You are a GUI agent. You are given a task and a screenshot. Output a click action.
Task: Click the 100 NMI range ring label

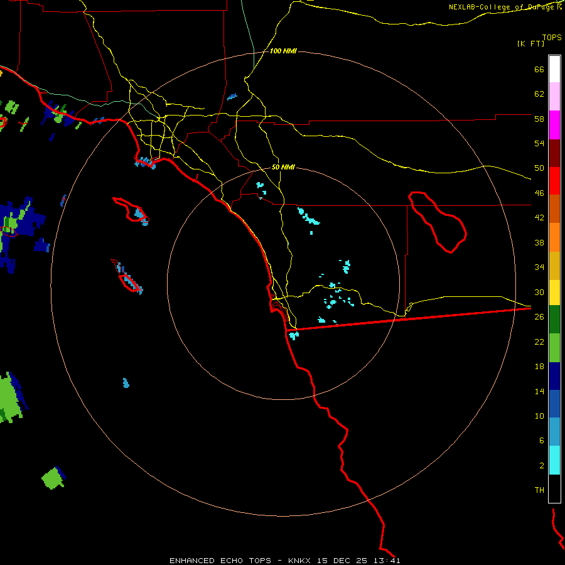(x=283, y=51)
